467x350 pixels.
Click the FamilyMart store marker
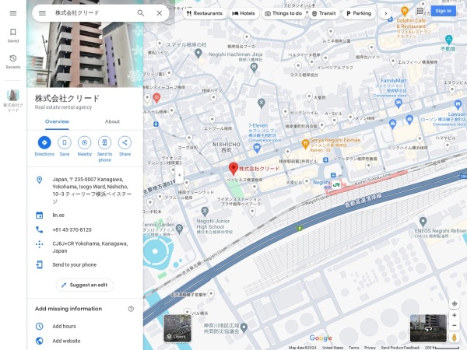click(x=399, y=103)
